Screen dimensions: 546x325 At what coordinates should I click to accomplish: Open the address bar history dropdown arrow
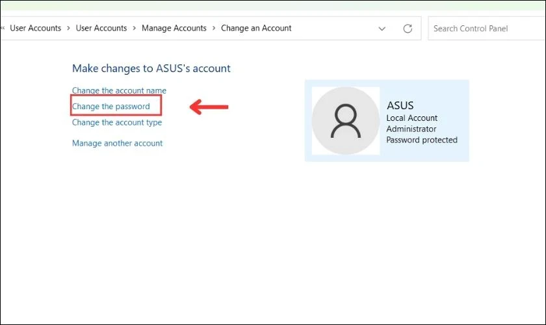[382, 29]
